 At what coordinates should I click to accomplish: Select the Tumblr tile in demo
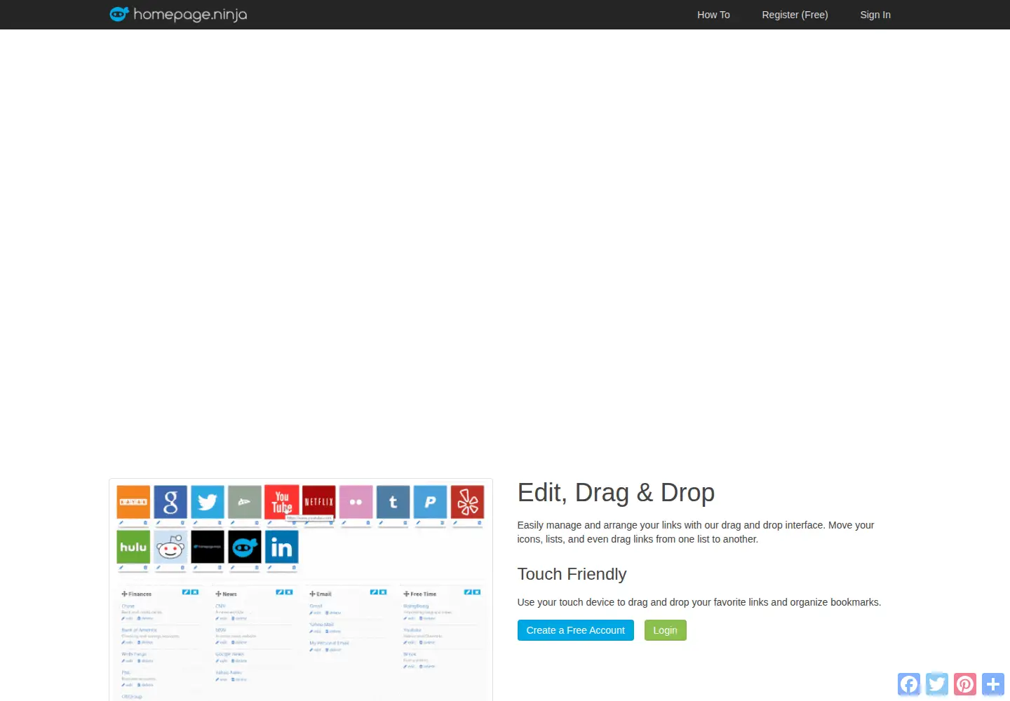pyautogui.click(x=393, y=502)
